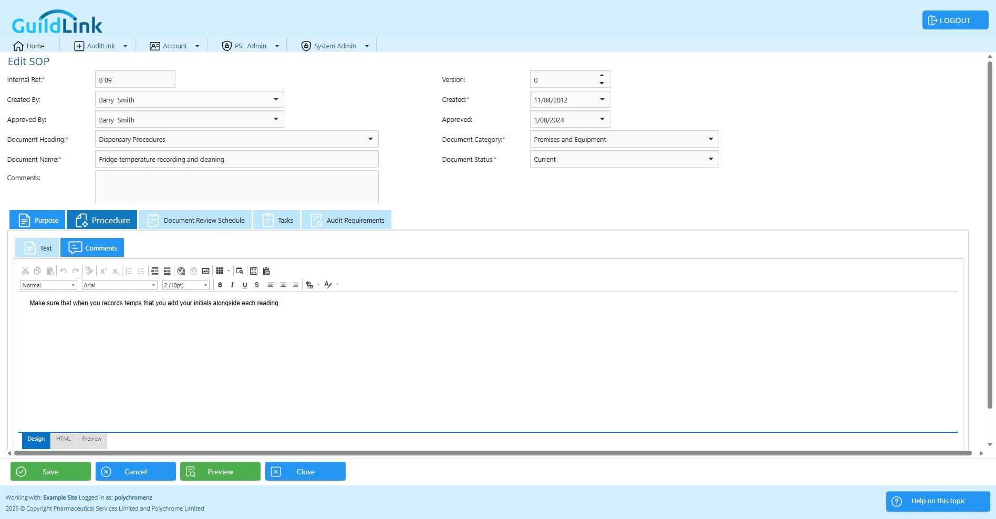
Task: Toggle italic formatting in the editor
Action: [232, 285]
